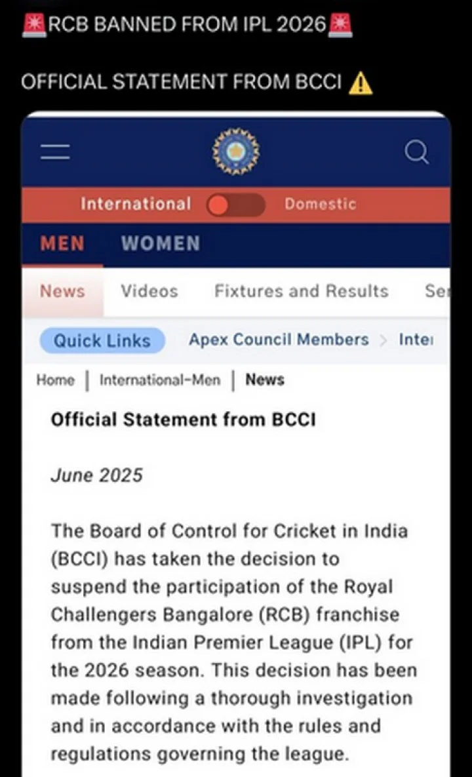Switch to the WOMEN tab

(x=161, y=244)
